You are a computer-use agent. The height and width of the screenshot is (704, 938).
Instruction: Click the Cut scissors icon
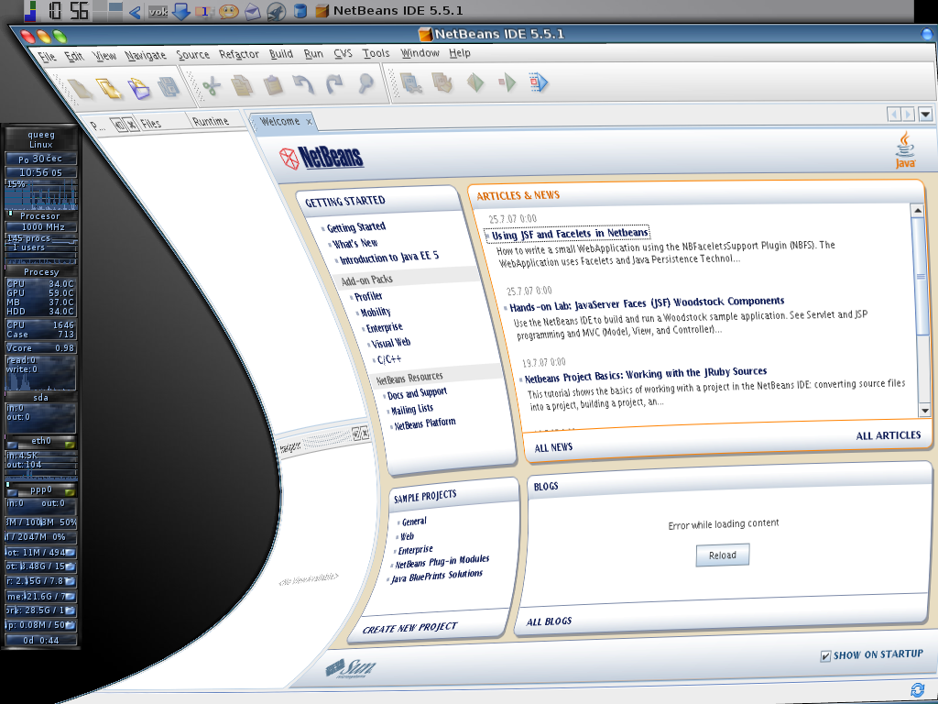coord(212,86)
